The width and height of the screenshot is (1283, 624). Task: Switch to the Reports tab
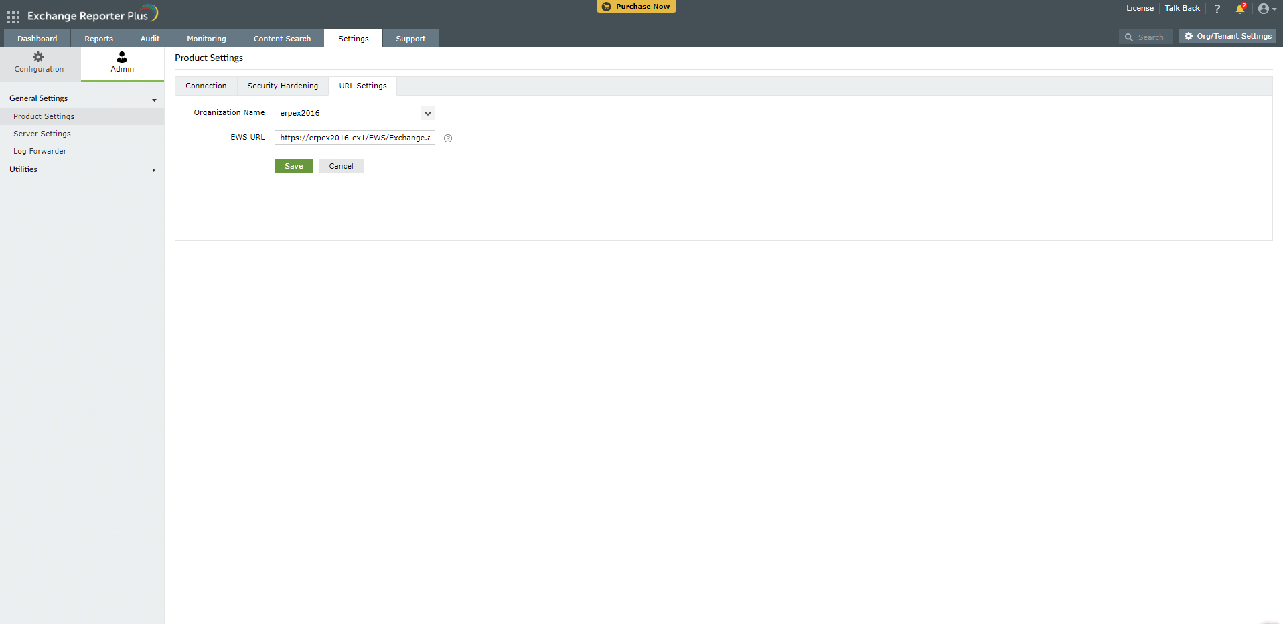tap(99, 39)
